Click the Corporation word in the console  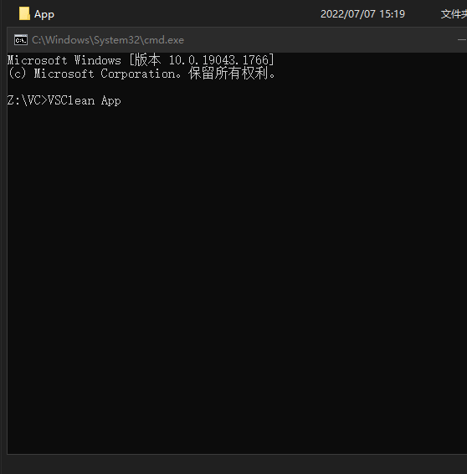(x=138, y=74)
